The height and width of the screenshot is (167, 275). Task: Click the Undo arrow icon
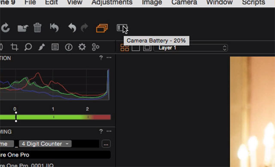72,27
